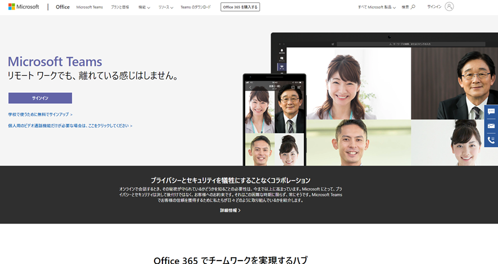Image resolution: width=498 pixels, height=264 pixels.
Task: Open Microsoft Teams nav item
Action: [x=89, y=7]
